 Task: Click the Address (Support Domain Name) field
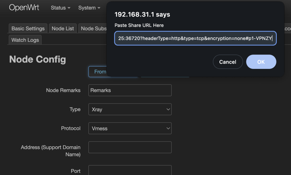coord(130,147)
